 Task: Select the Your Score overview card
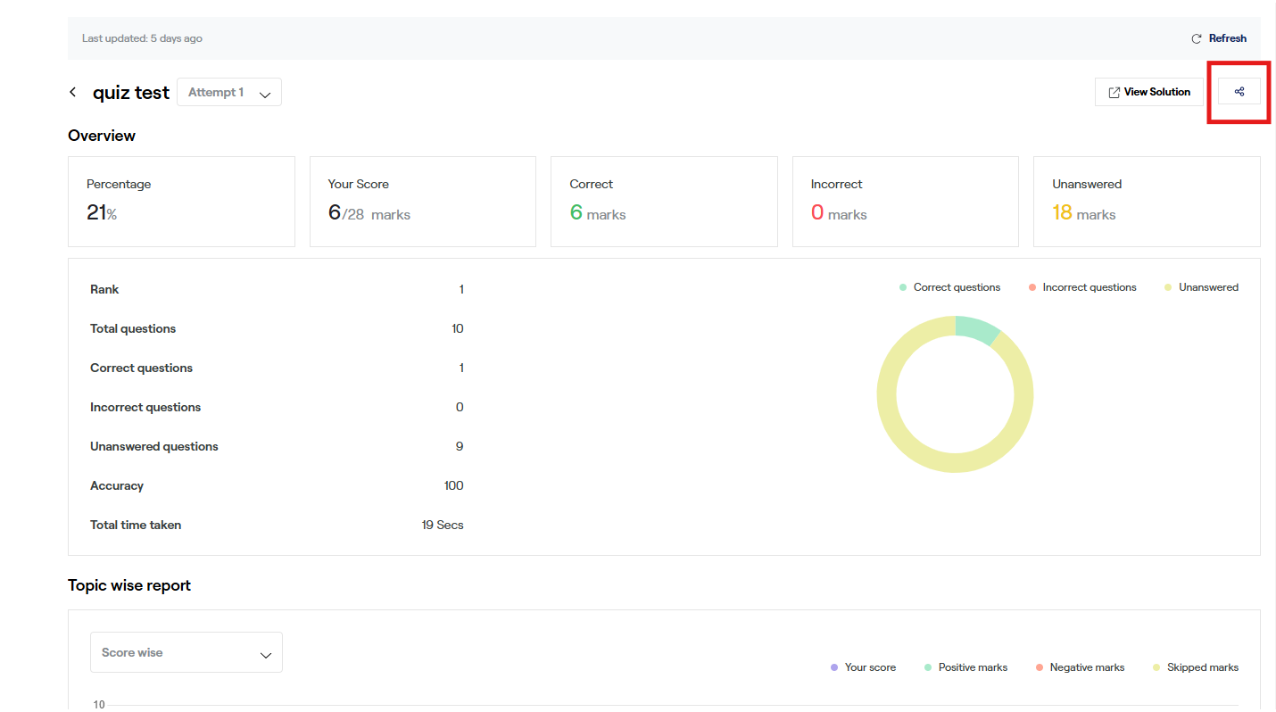422,202
